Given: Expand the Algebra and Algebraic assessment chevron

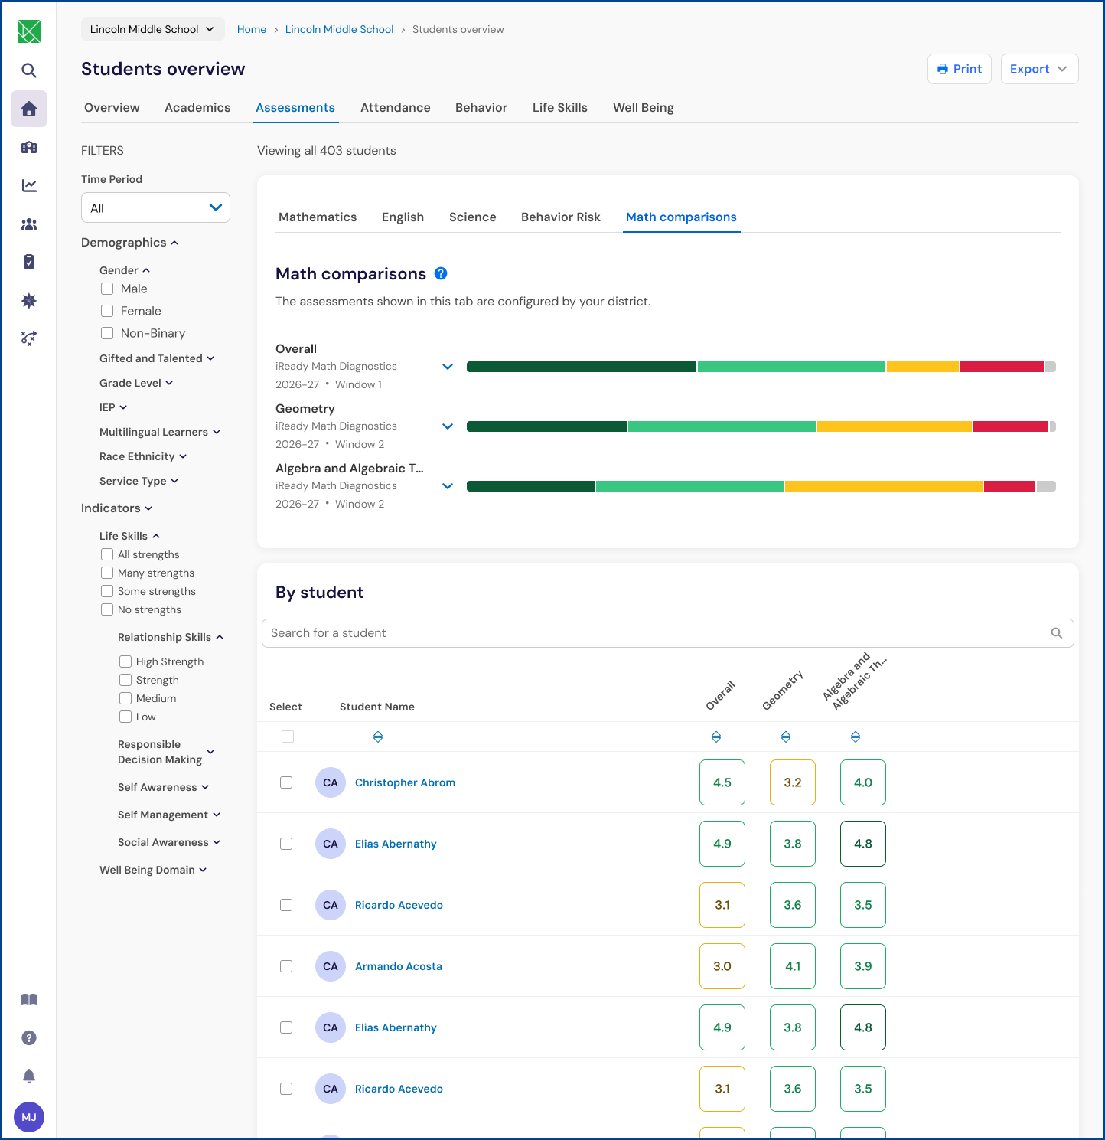Looking at the screenshot, I should tap(448, 486).
